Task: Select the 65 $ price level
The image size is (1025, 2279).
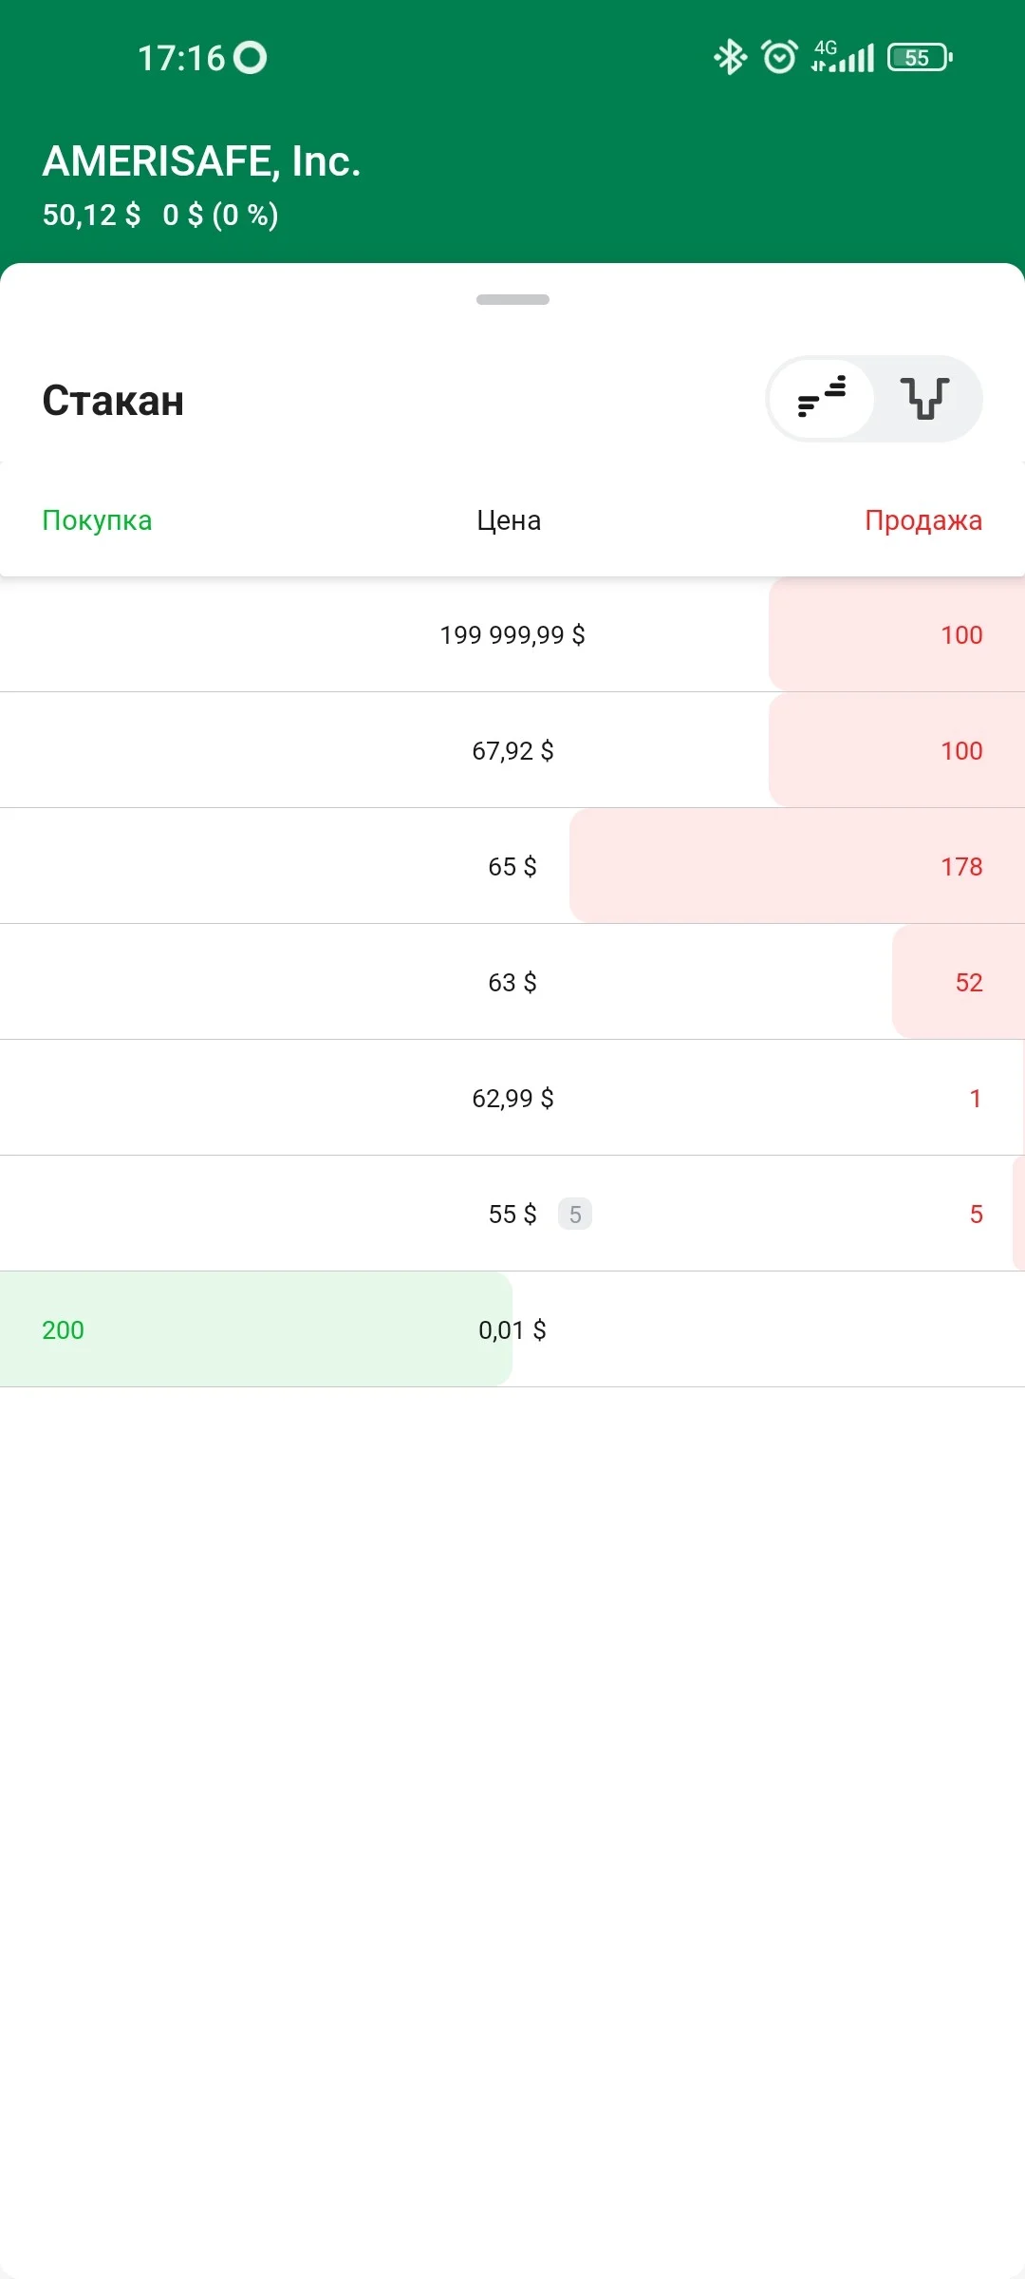Action: click(x=512, y=866)
